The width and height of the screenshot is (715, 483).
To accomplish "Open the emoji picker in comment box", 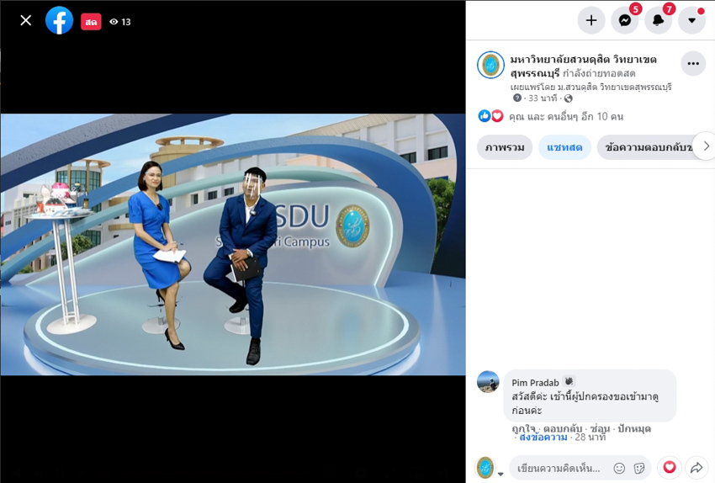I will coord(619,468).
